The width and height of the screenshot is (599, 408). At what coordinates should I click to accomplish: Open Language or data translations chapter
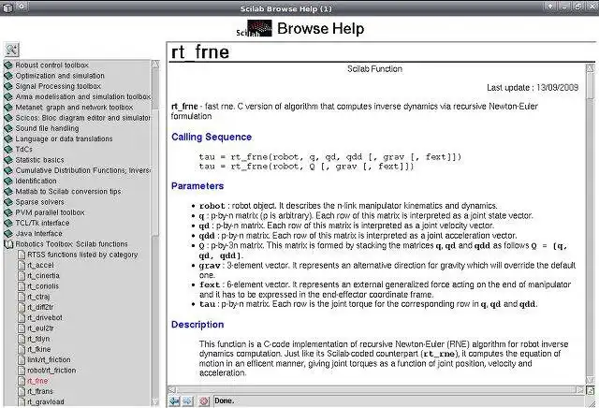[x=64, y=138]
